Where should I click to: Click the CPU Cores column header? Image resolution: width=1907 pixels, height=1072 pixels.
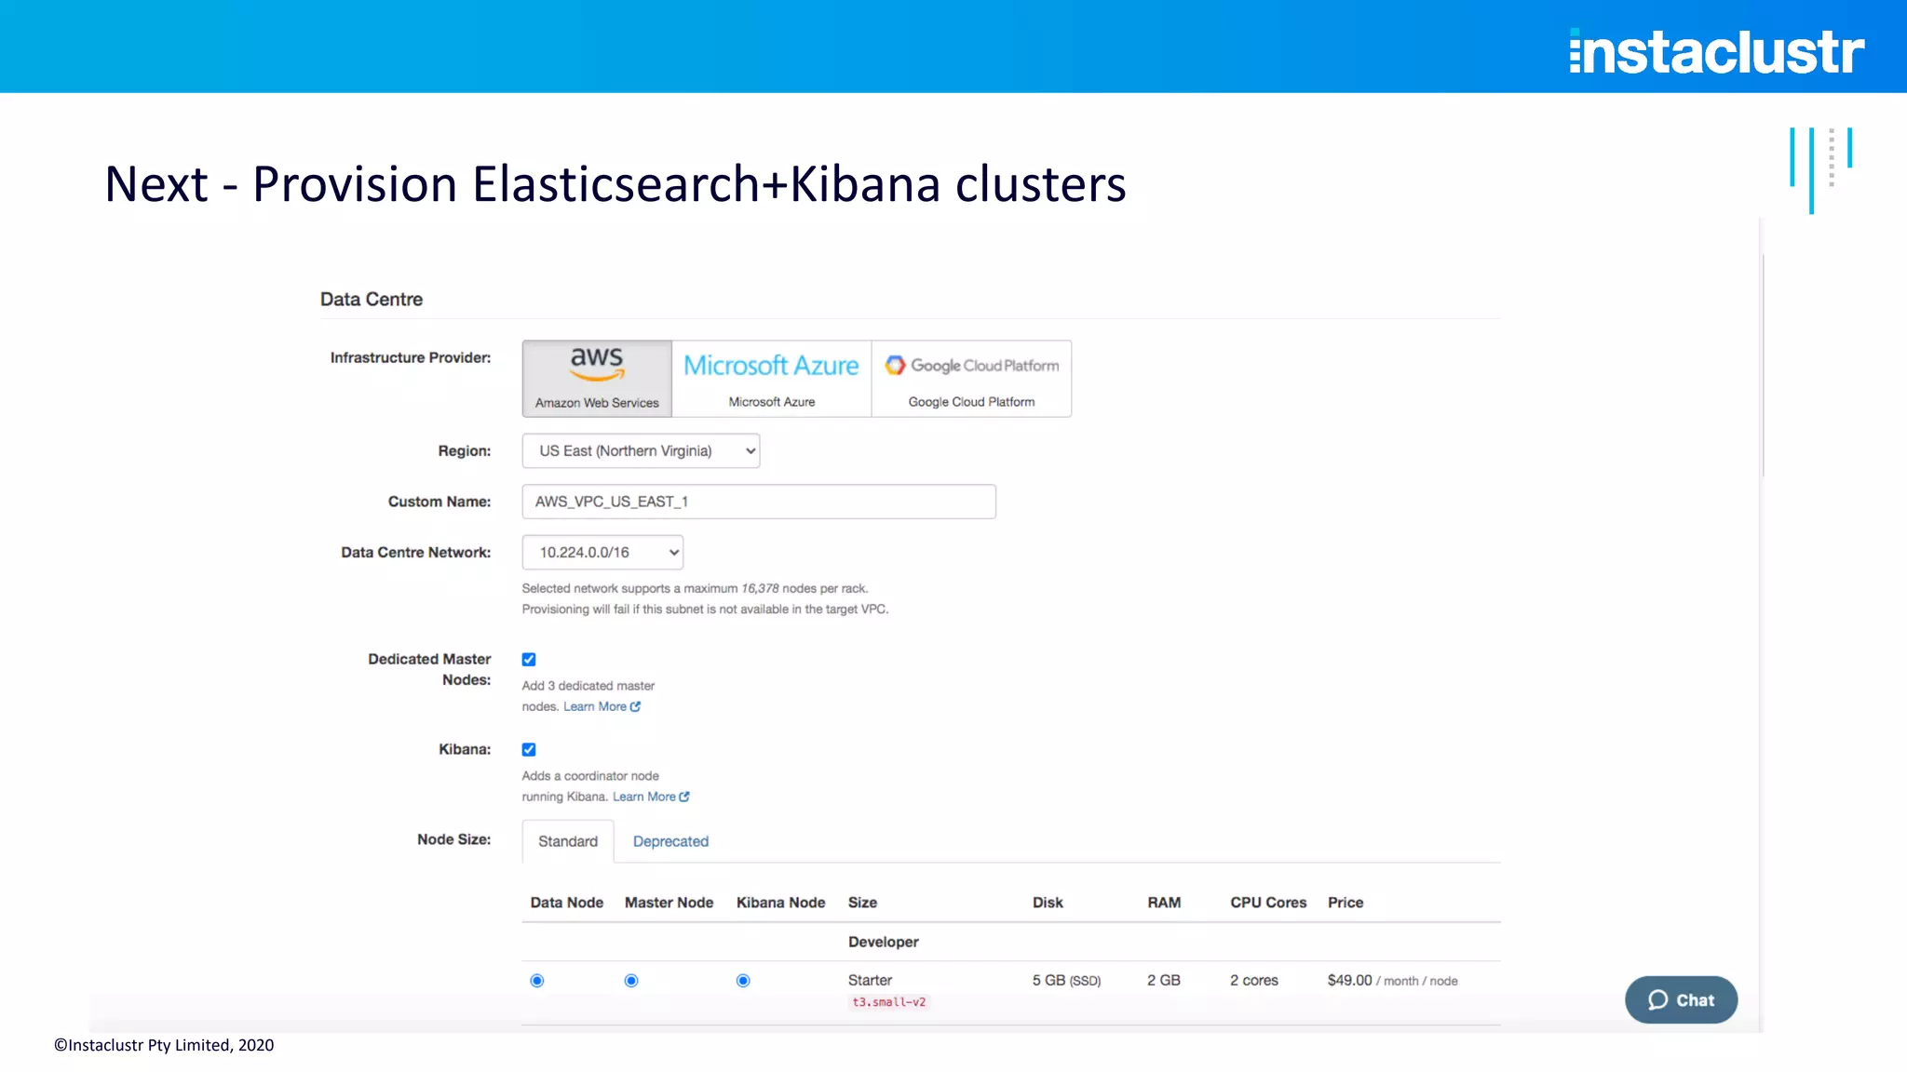[x=1268, y=903]
